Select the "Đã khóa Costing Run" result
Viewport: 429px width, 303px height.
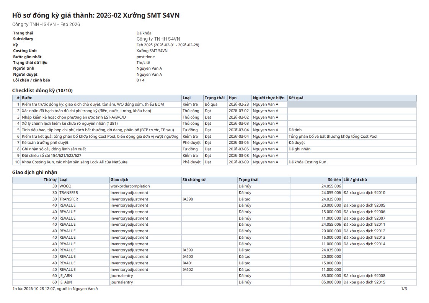pyautogui.click(x=307, y=162)
